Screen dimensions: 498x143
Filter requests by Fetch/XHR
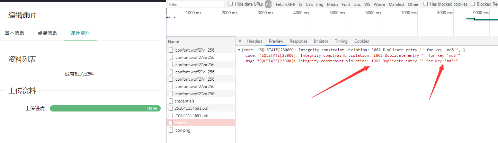pyautogui.click(x=285, y=5)
